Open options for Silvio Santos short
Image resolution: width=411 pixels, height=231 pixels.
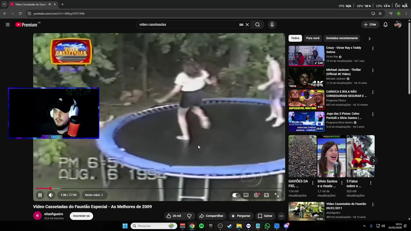(x=342, y=183)
